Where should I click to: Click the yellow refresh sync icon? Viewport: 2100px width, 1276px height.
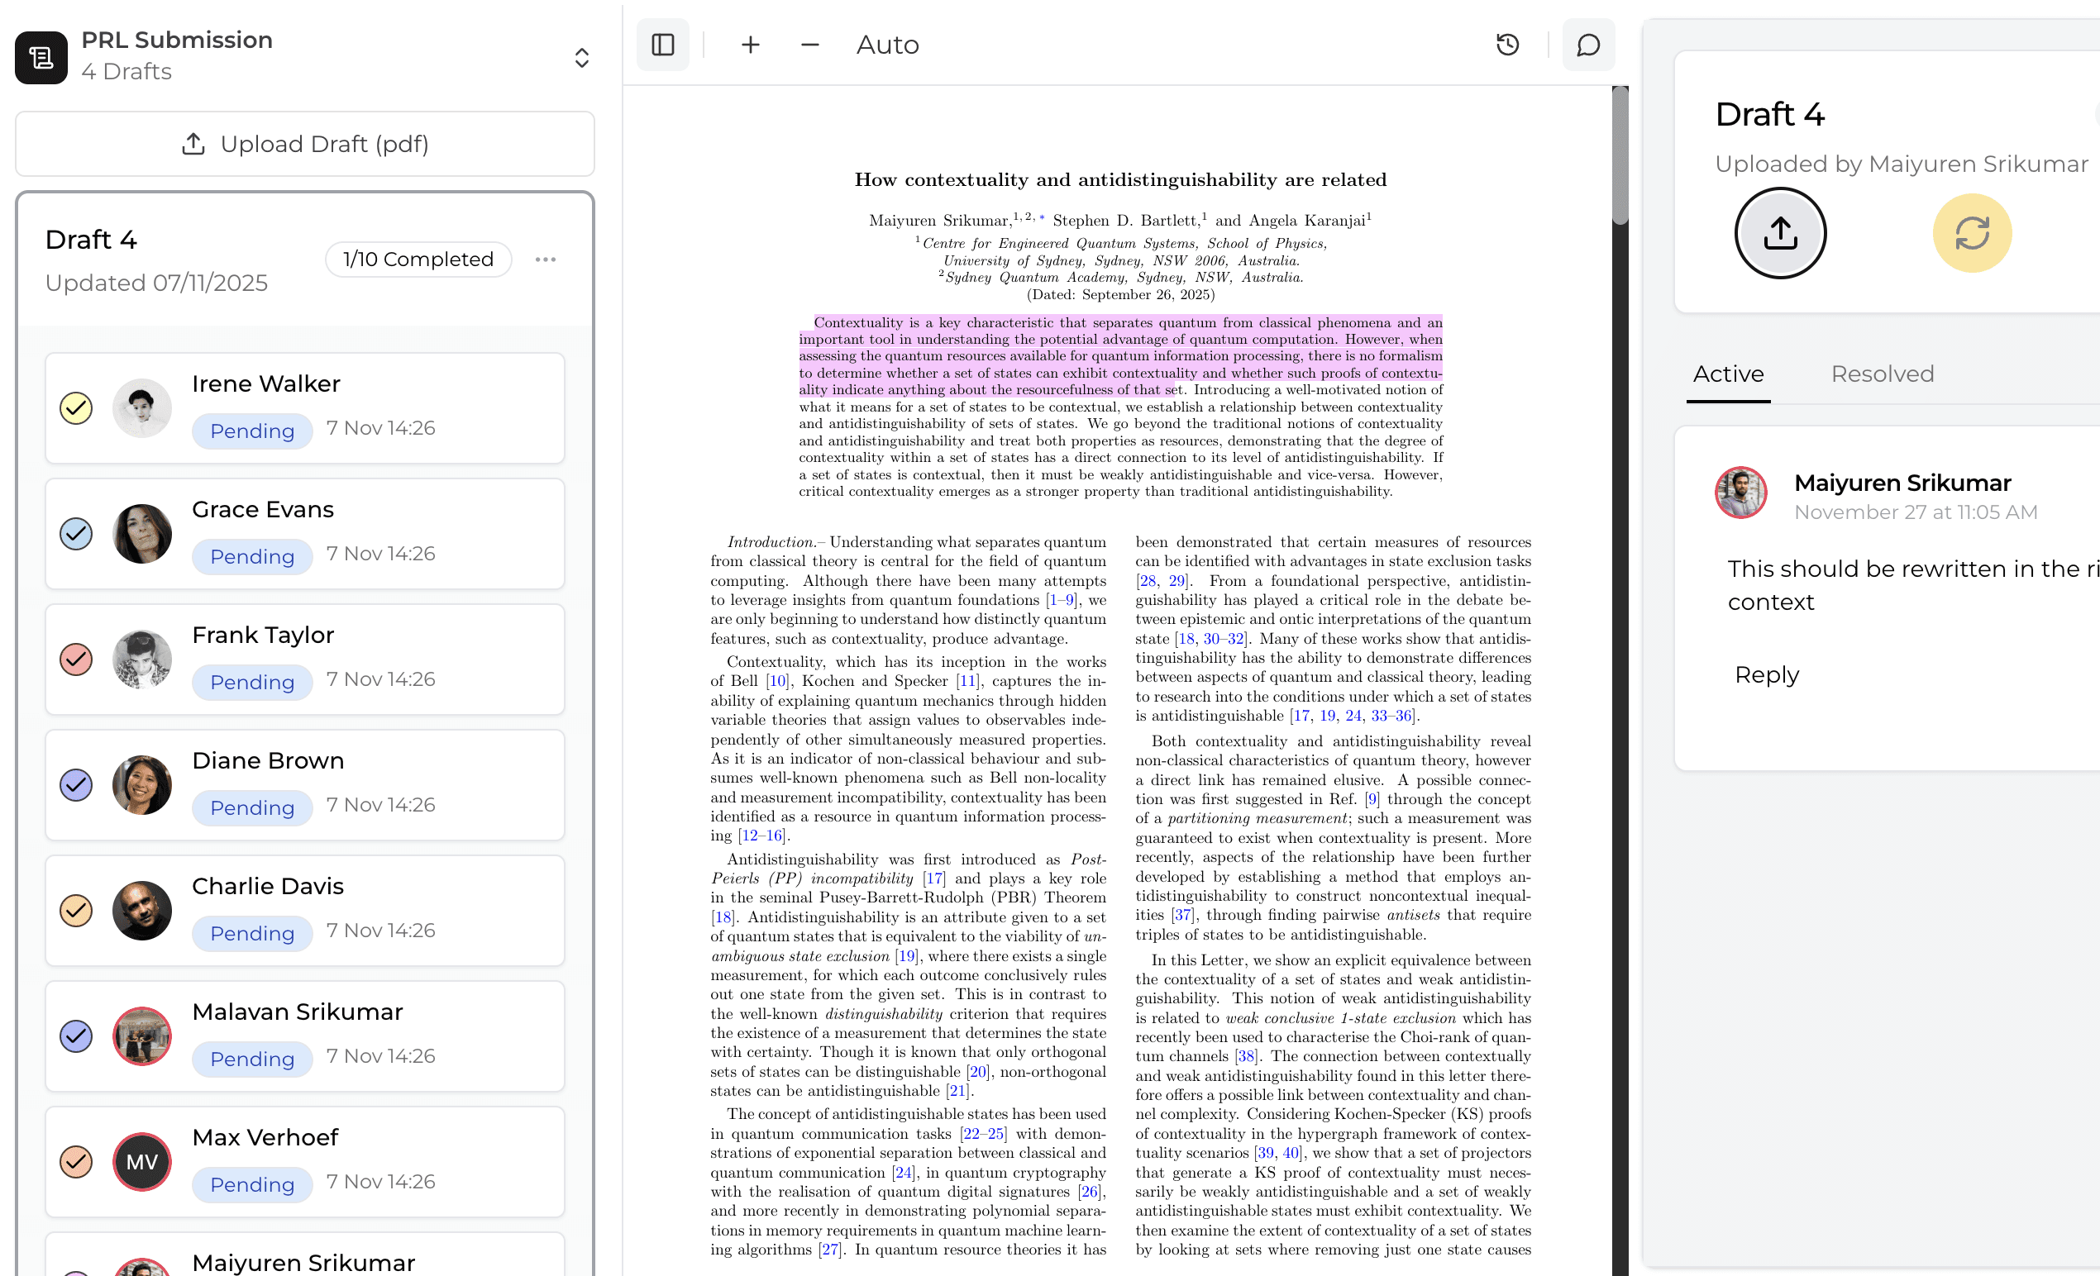pyautogui.click(x=1971, y=232)
